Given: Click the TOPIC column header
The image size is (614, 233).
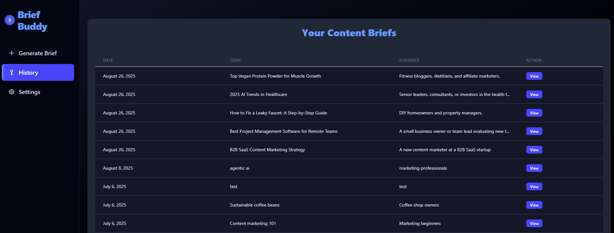Looking at the screenshot, I should pyautogui.click(x=236, y=60).
